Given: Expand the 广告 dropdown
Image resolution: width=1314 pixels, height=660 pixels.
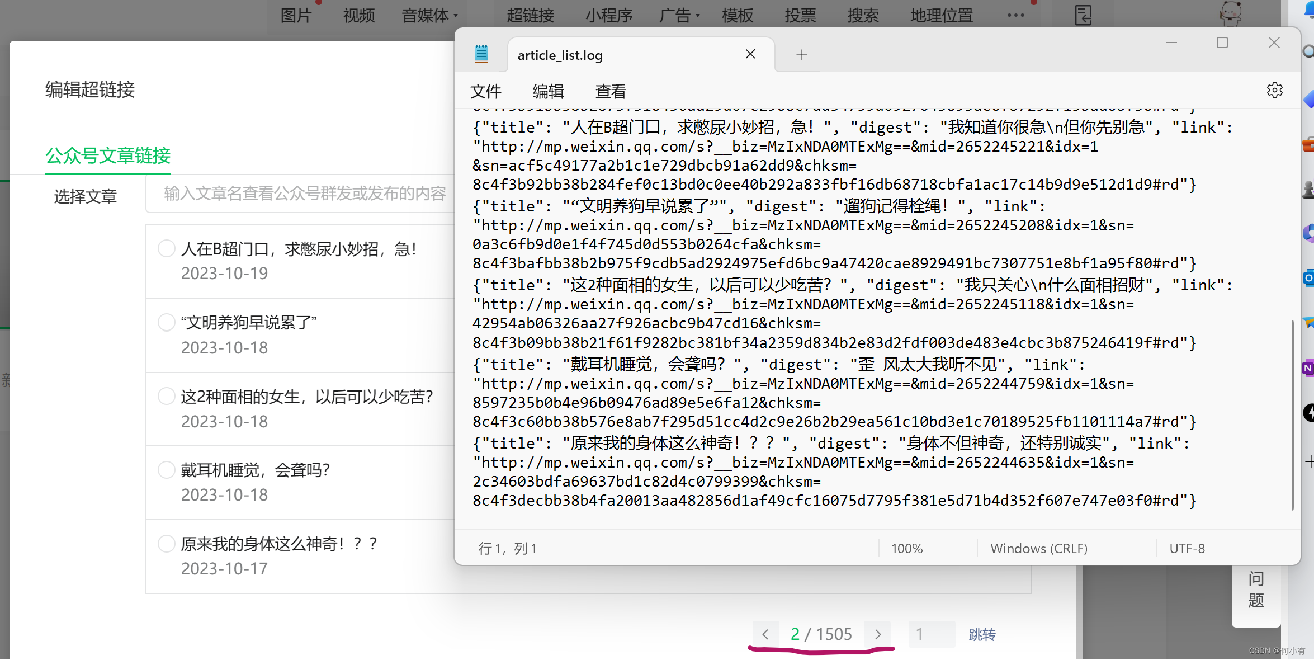Looking at the screenshot, I should (x=679, y=16).
